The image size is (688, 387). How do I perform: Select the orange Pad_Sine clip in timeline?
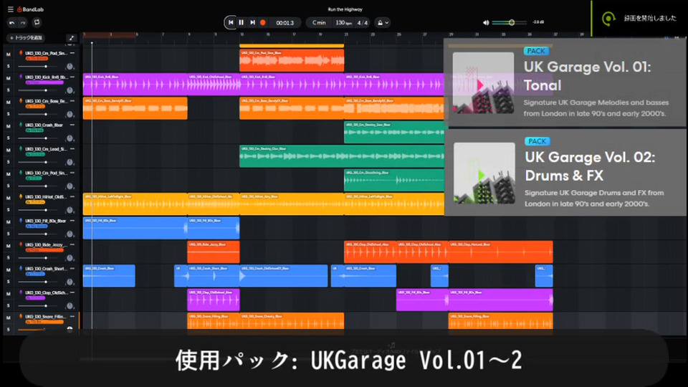point(292,60)
